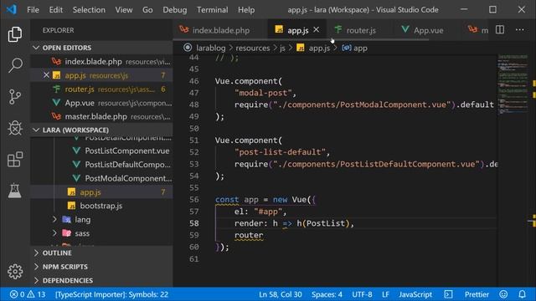Place cursor on line 59 router
Viewport: 536px width, 301px height.
click(249, 235)
